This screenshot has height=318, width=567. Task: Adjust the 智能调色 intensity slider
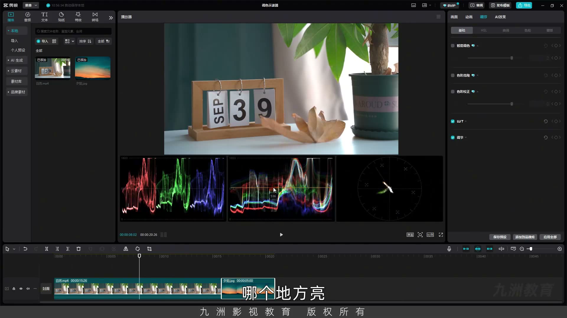click(x=512, y=58)
